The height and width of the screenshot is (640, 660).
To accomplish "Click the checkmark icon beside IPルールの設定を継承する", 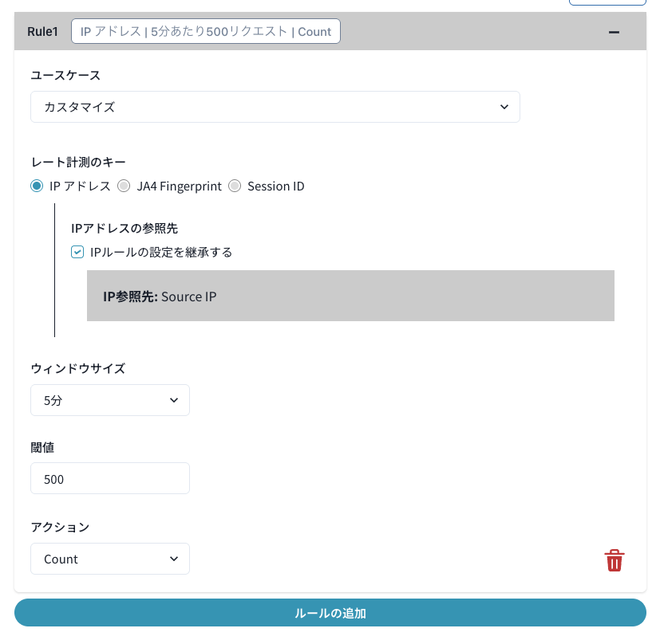I will [x=77, y=252].
